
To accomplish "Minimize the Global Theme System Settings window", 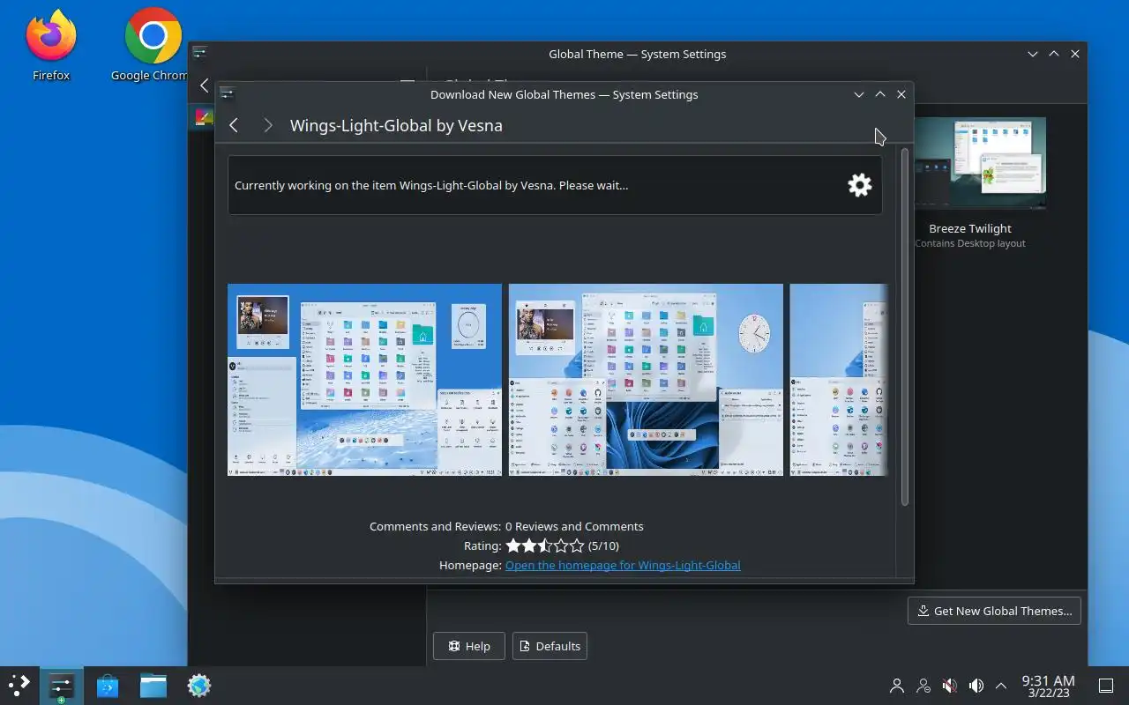I will point(1032,54).
